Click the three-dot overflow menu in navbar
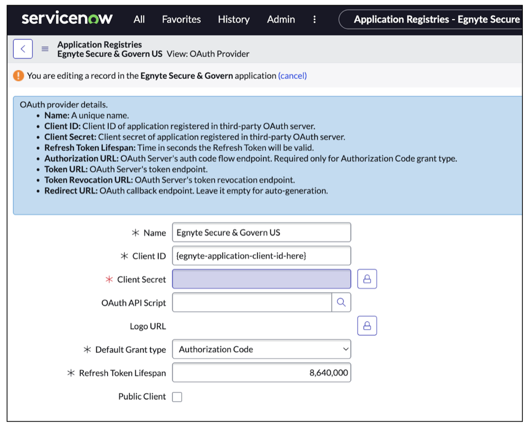This screenshot has height=426, width=527. (x=314, y=19)
